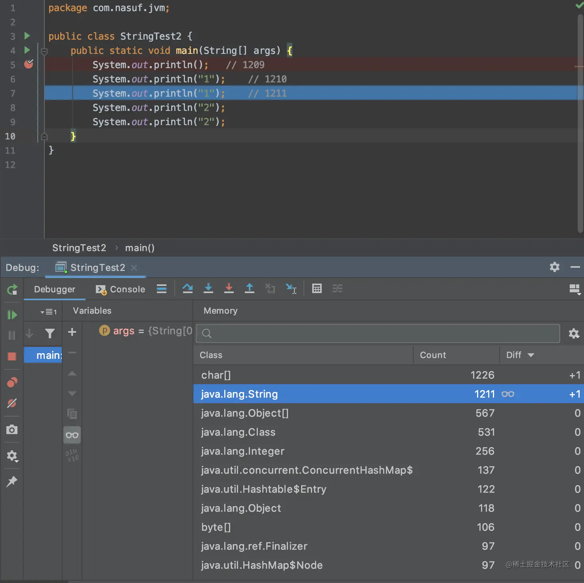Viewport: 584px width, 583px height.
Task: Go to the next frame arrow
Action: coord(29,333)
